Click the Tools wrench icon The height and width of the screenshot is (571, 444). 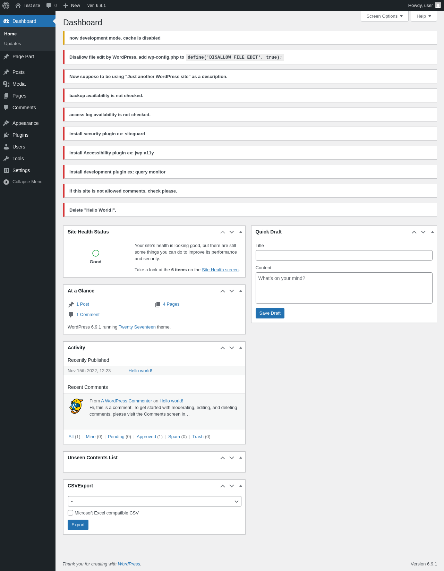(6, 159)
